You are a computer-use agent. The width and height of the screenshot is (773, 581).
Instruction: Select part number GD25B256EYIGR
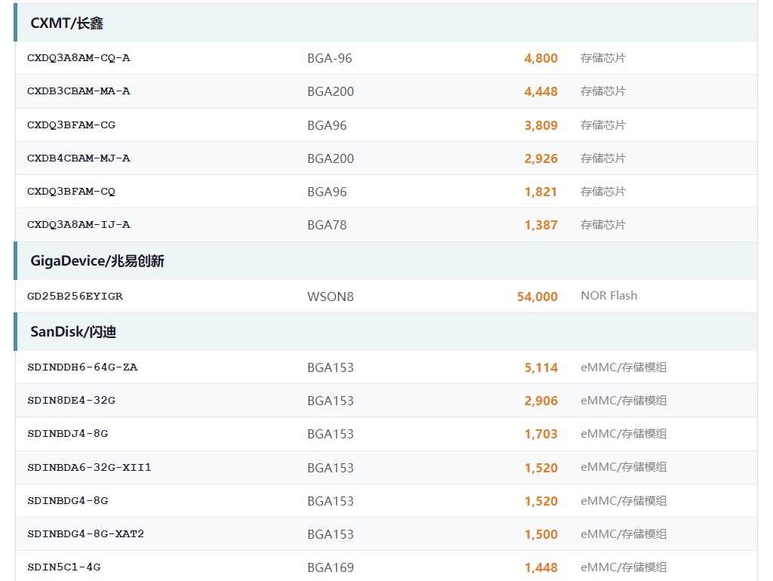point(75,297)
